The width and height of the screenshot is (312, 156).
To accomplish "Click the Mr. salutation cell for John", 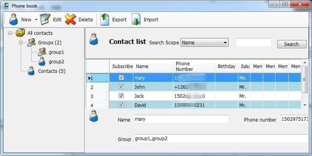I will pos(244,87).
